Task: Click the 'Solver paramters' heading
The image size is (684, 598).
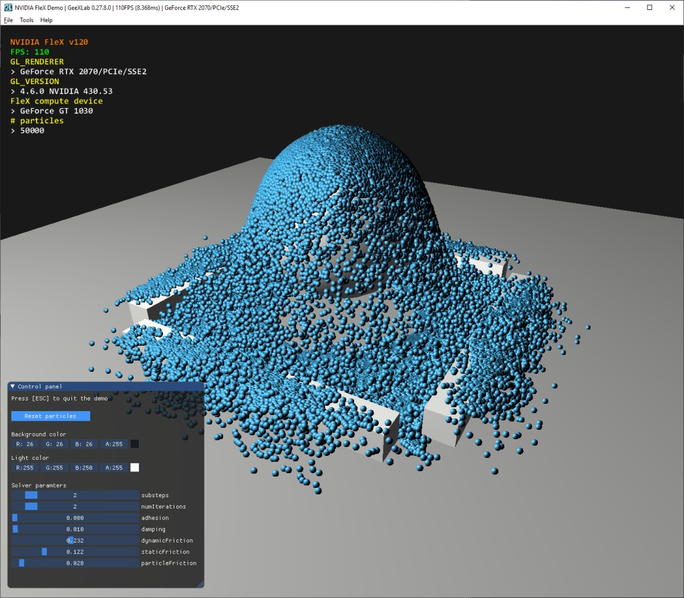Action: 39,485
